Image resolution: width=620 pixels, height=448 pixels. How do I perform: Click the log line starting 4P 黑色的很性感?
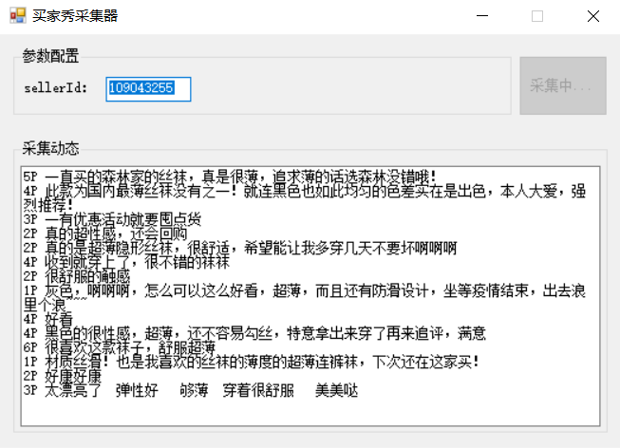coord(254,333)
